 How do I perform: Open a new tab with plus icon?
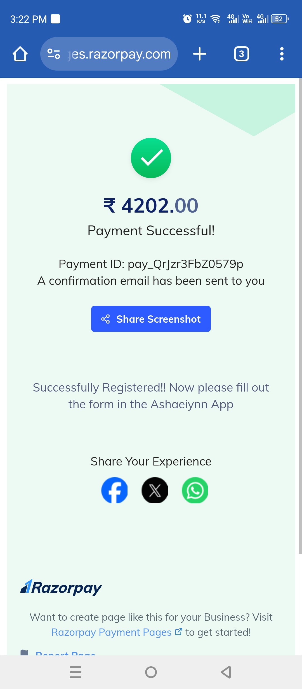pos(200,54)
